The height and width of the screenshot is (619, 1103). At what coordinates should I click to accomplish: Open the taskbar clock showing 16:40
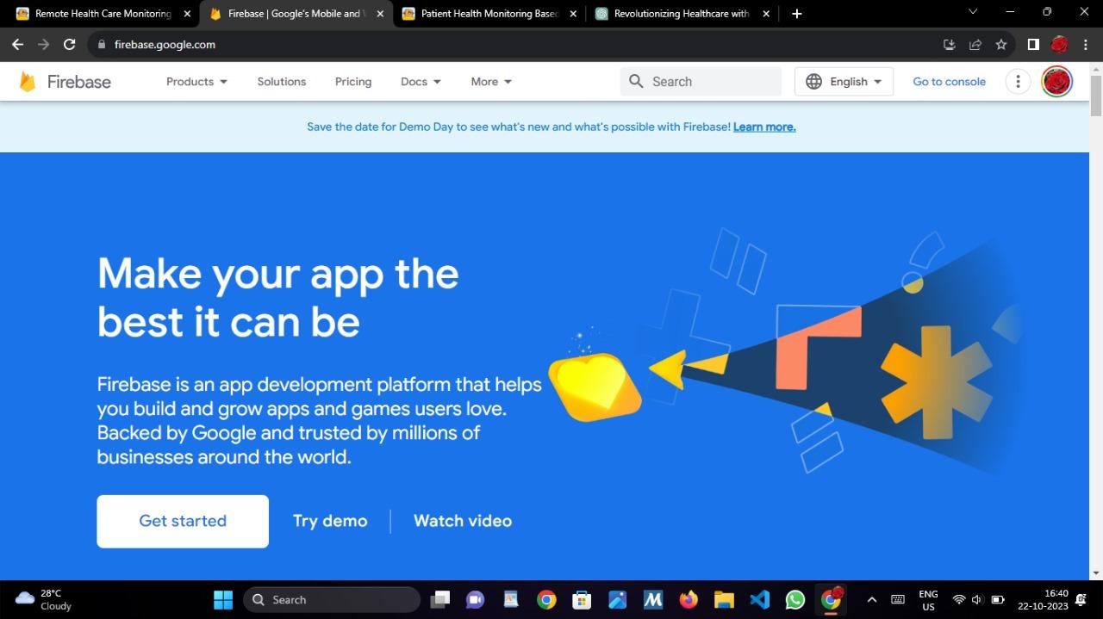[x=1043, y=599]
